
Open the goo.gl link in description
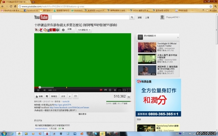(62, 105)
